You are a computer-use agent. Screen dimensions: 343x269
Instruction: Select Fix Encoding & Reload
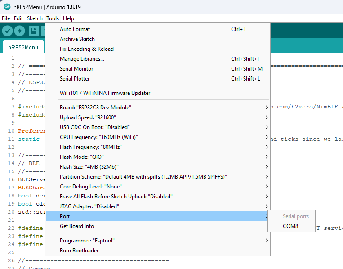click(x=157, y=49)
